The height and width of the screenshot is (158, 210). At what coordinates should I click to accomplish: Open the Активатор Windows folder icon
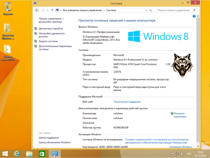[7, 31]
